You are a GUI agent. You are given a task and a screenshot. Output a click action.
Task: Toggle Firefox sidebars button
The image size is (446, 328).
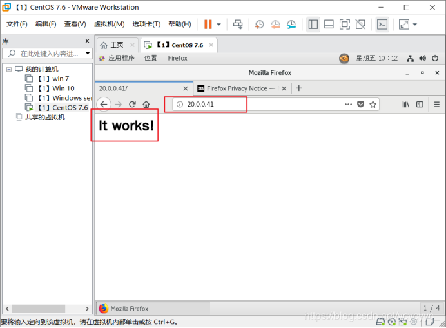(x=420, y=104)
